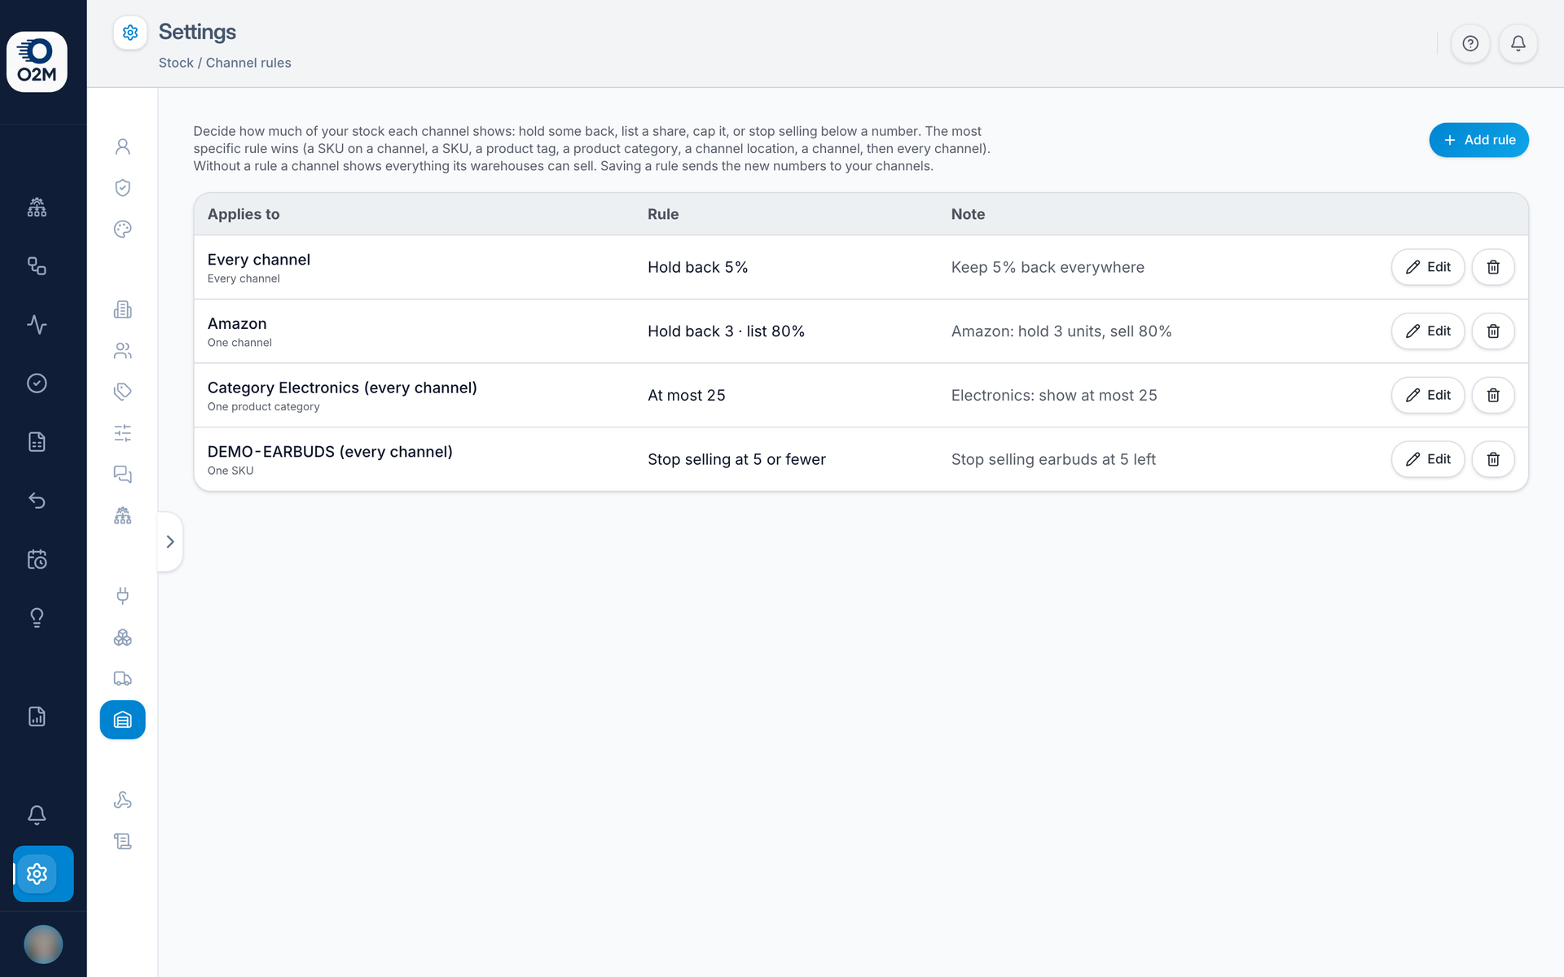
Task: Open the scroll logs settings icon
Action: (123, 842)
